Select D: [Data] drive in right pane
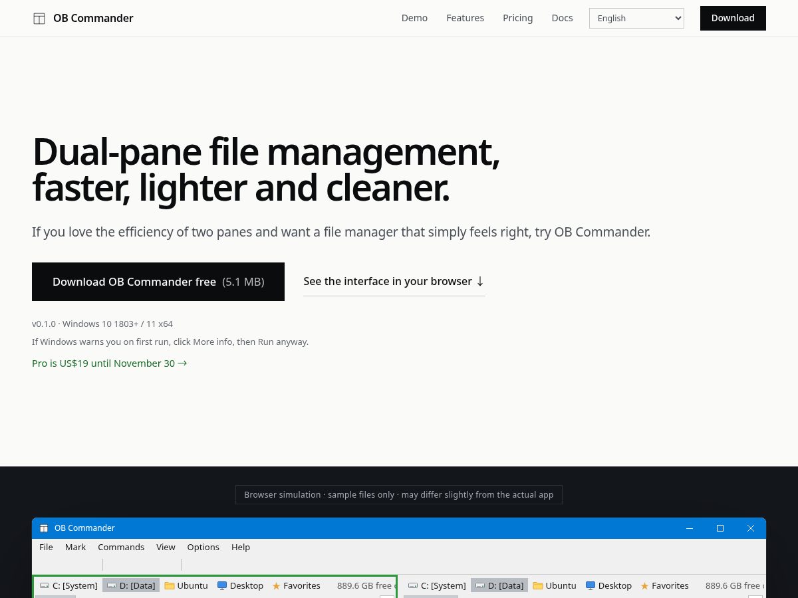This screenshot has height=598, width=798. tap(499, 585)
